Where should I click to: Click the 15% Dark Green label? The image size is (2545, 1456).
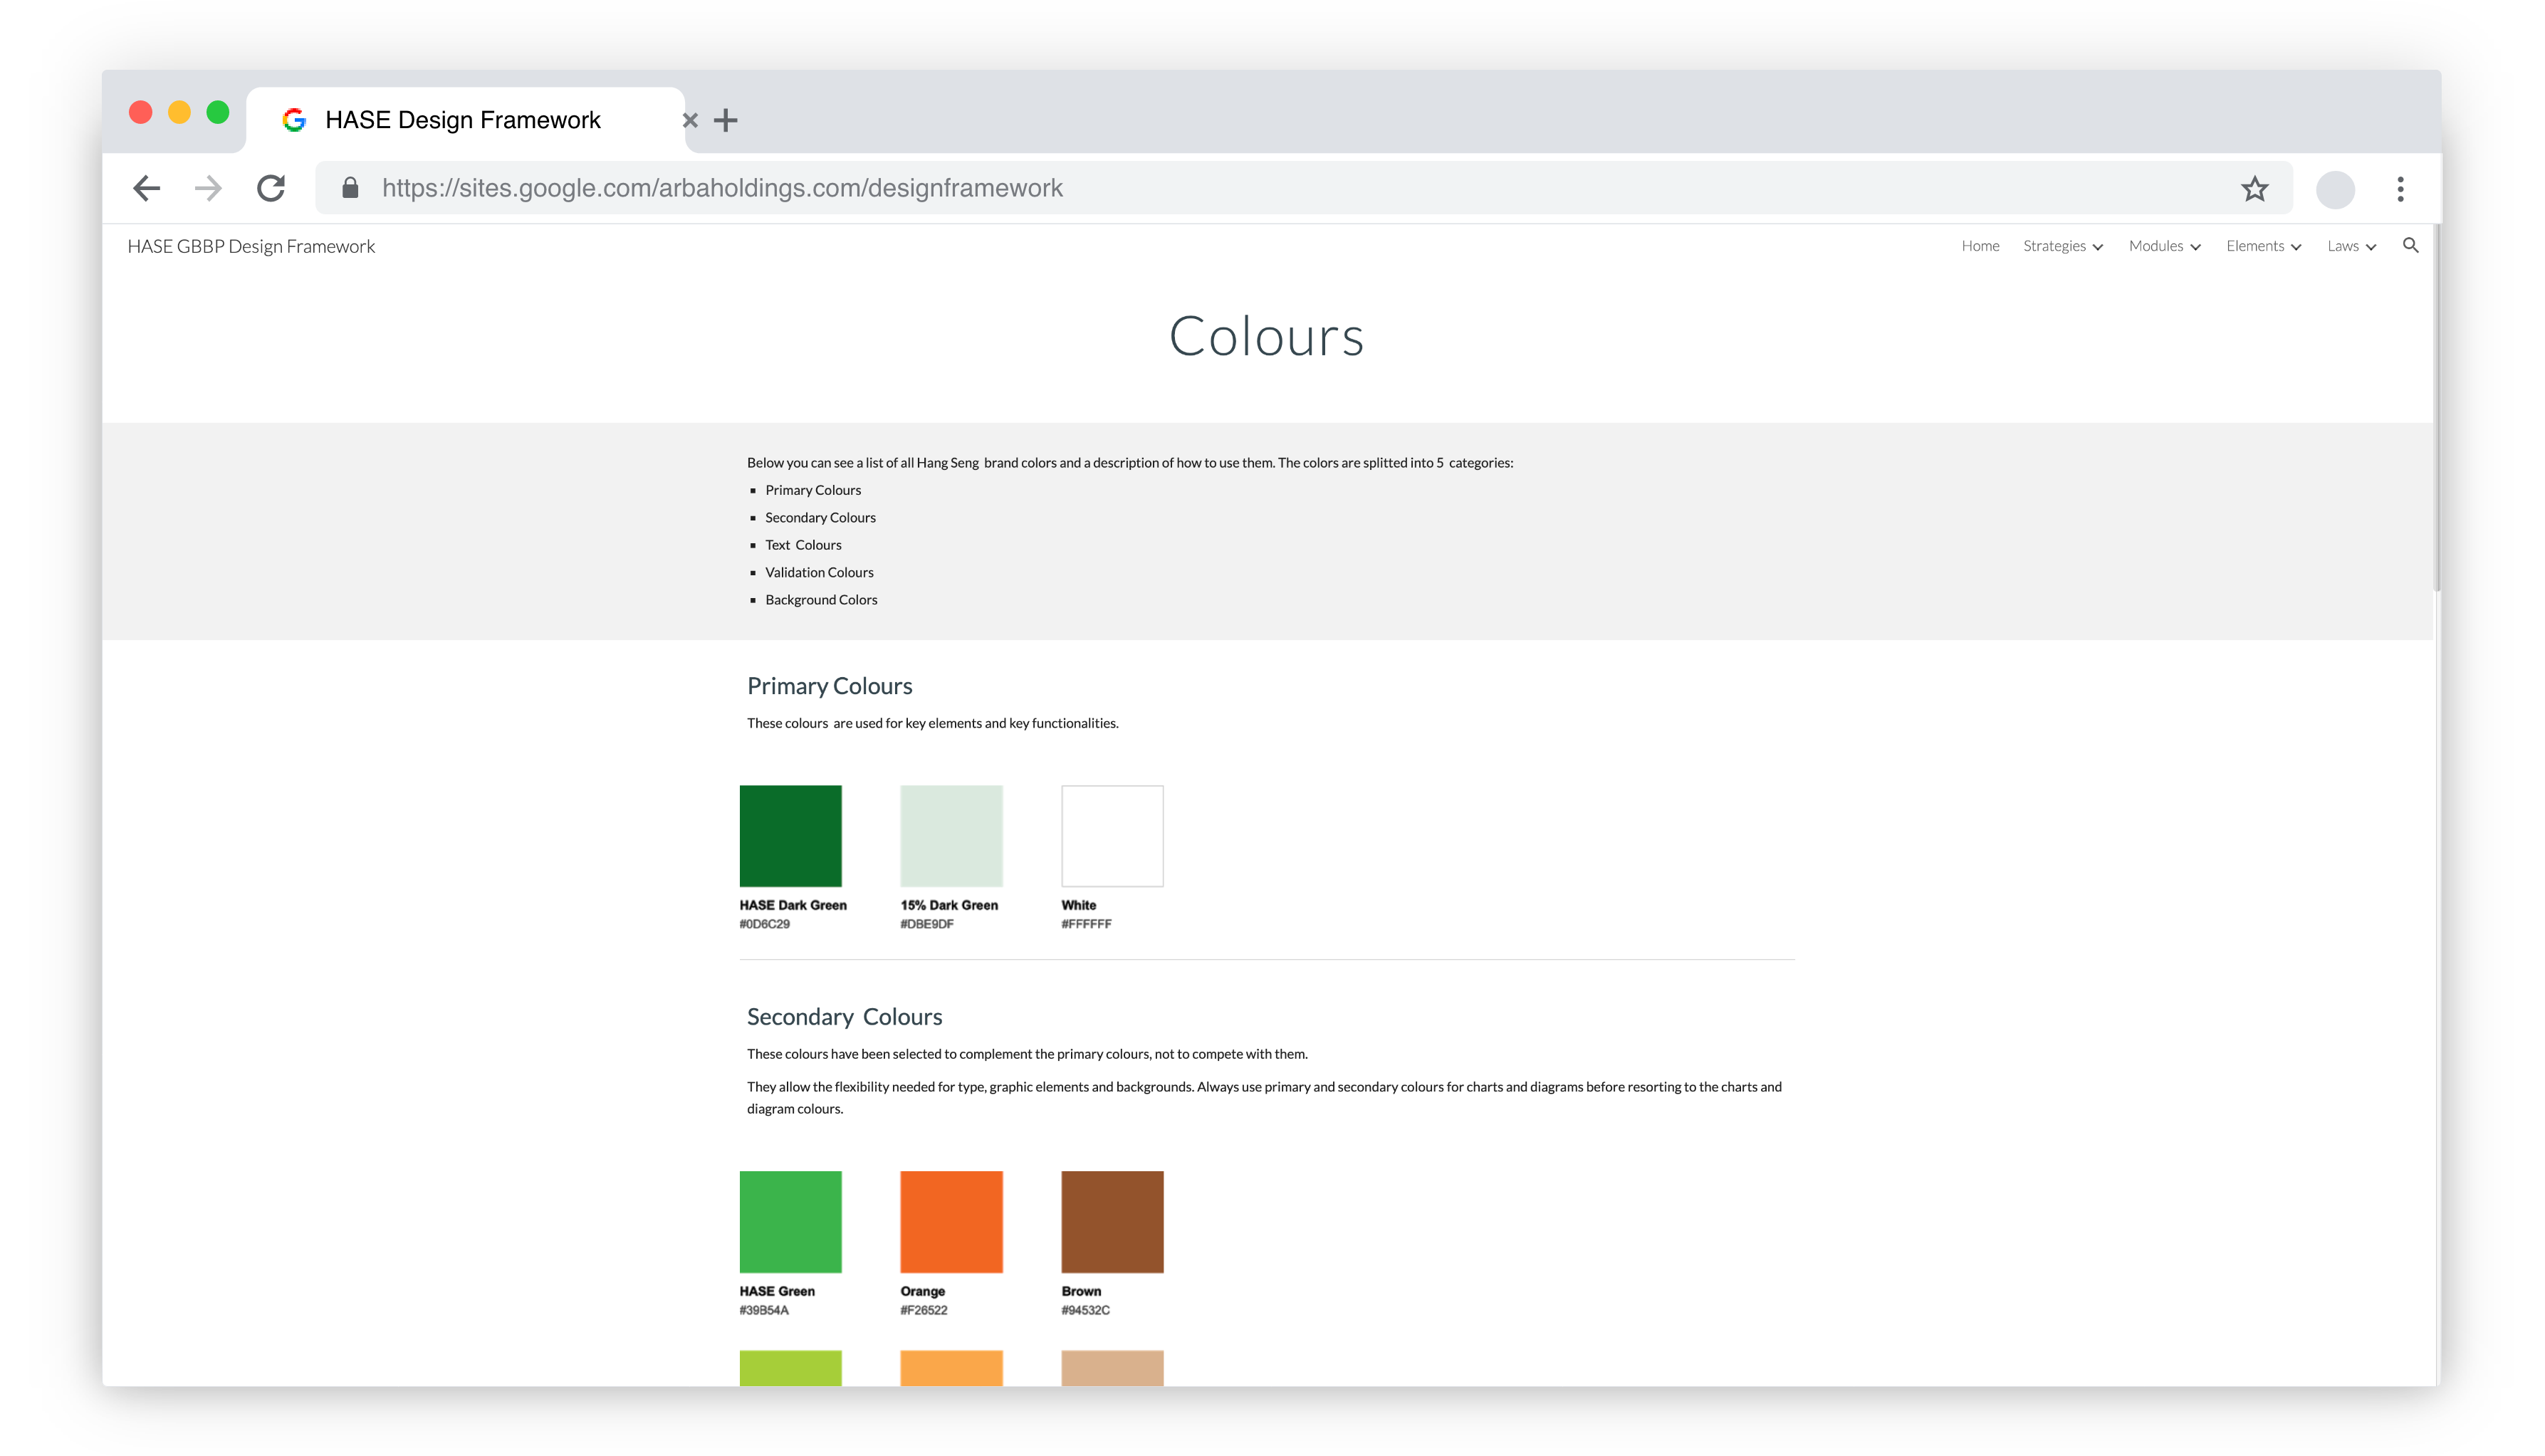[949, 905]
